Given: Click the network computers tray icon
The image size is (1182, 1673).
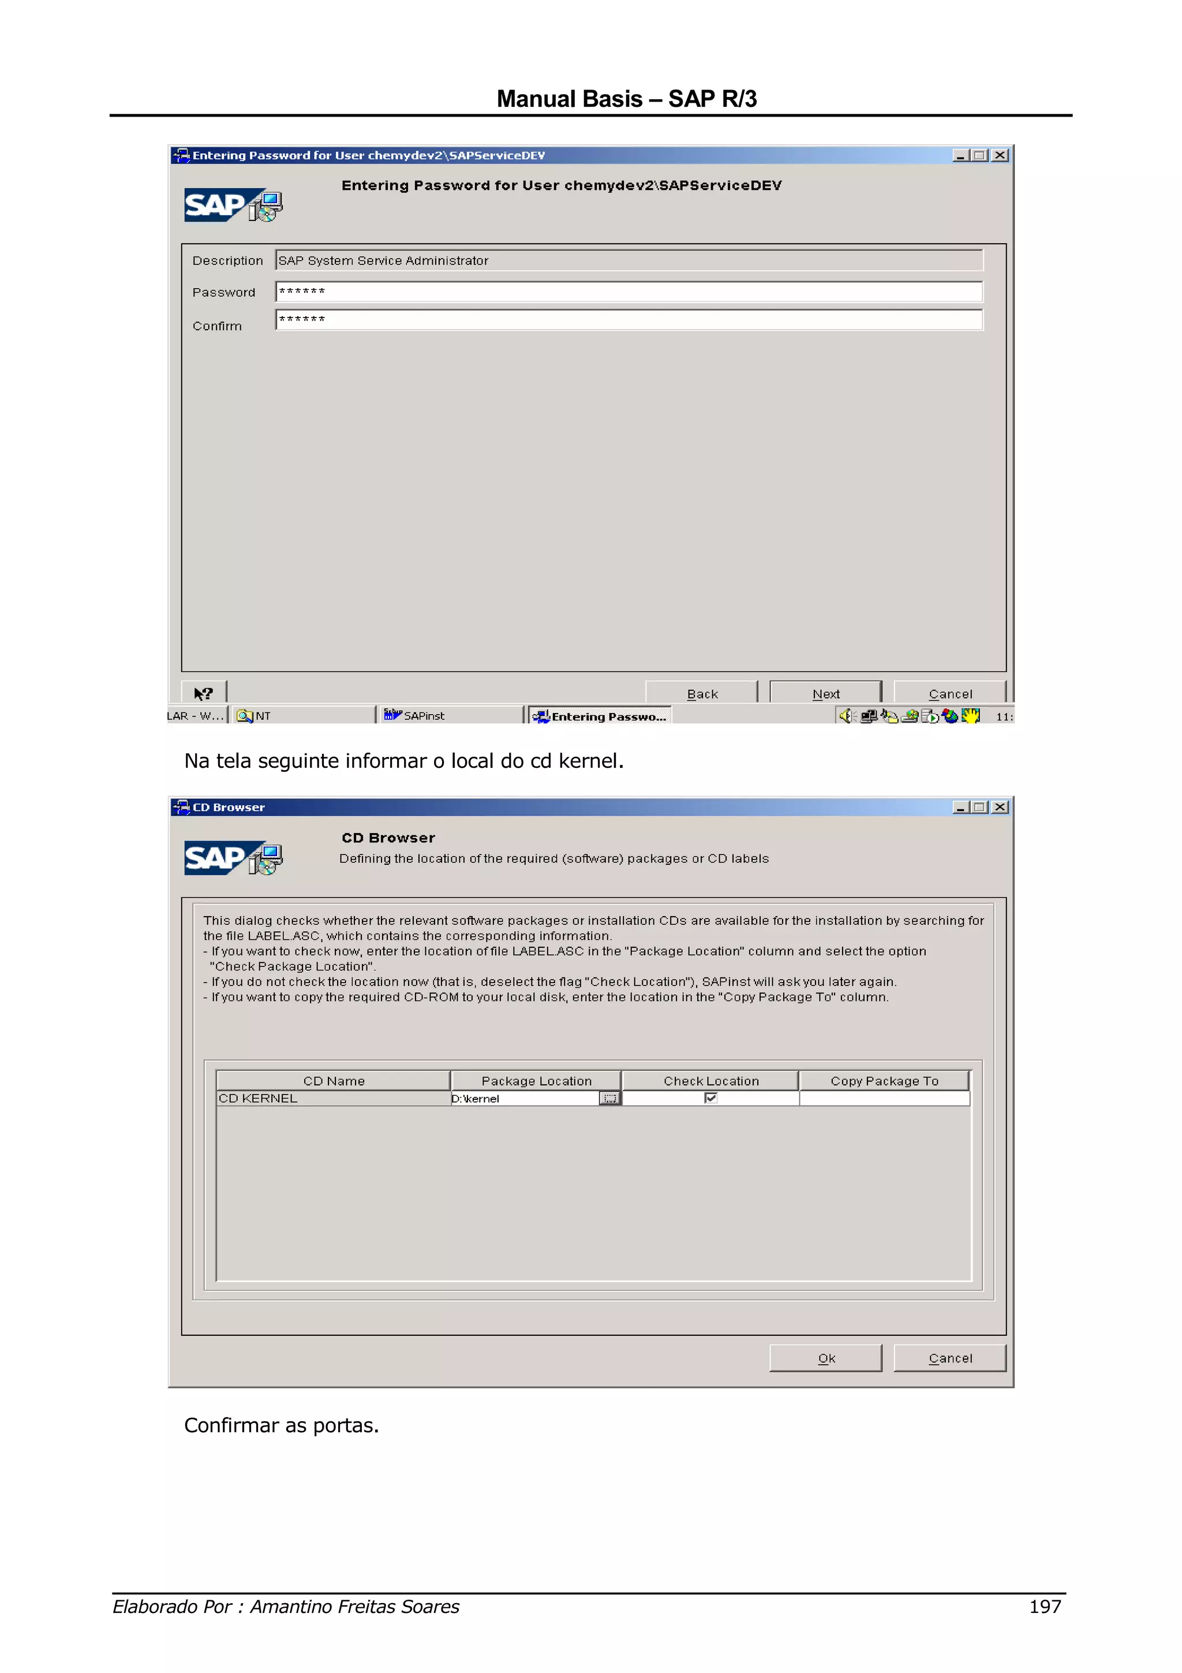Looking at the screenshot, I should pos(868,715).
